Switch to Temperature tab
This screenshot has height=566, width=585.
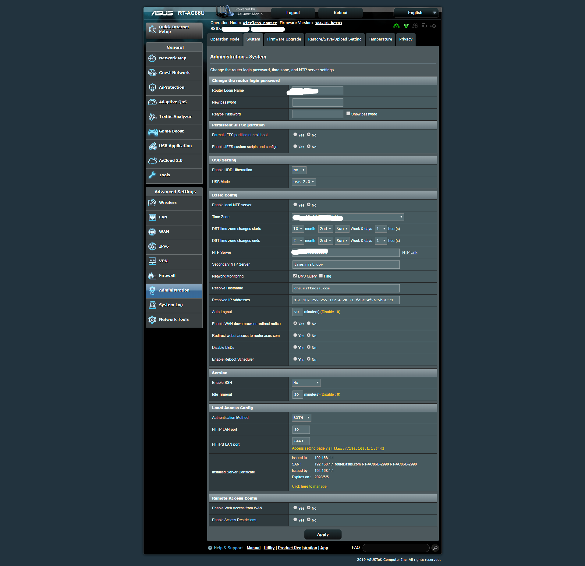[x=380, y=40]
